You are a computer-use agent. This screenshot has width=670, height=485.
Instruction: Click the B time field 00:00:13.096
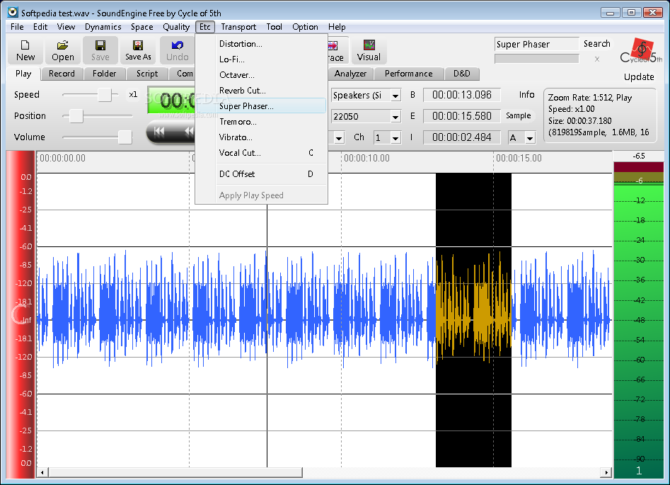[x=461, y=95]
